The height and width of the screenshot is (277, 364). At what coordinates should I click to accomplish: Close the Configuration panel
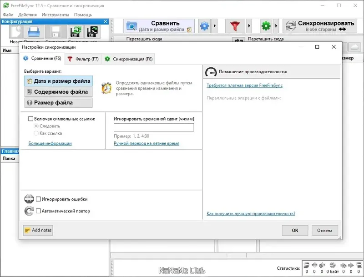[106, 21]
